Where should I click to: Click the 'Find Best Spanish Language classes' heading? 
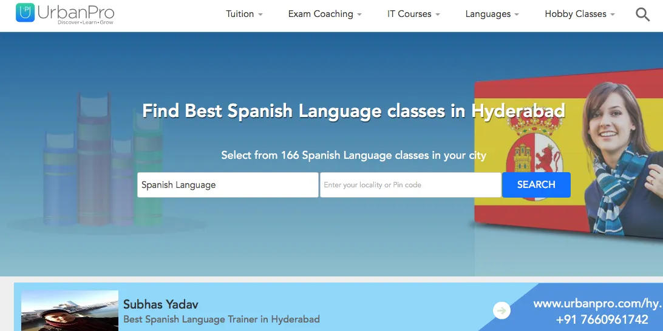click(x=353, y=111)
